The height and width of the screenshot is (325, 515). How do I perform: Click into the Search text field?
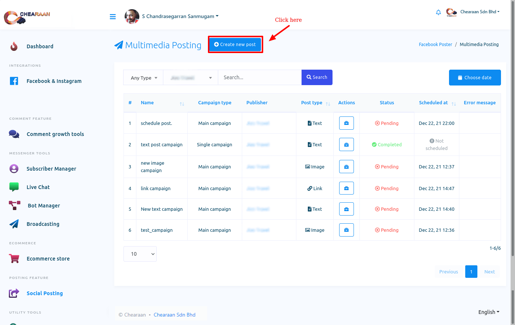pos(260,78)
